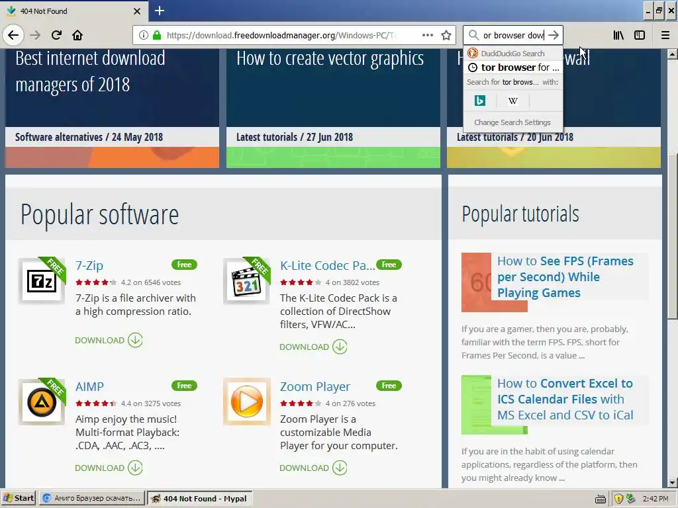The width and height of the screenshot is (678, 508).
Task: Go back to the previous page
Action: (13, 35)
